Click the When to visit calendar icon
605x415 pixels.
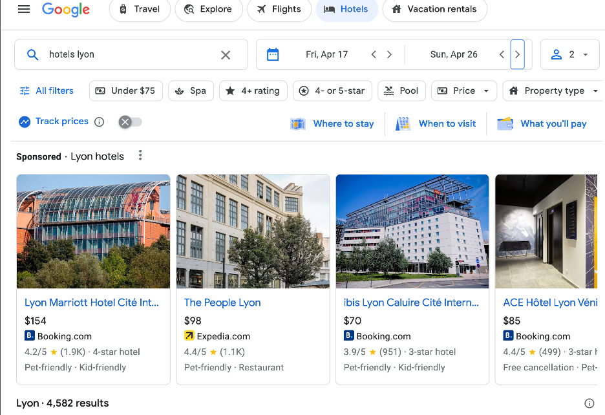point(403,124)
